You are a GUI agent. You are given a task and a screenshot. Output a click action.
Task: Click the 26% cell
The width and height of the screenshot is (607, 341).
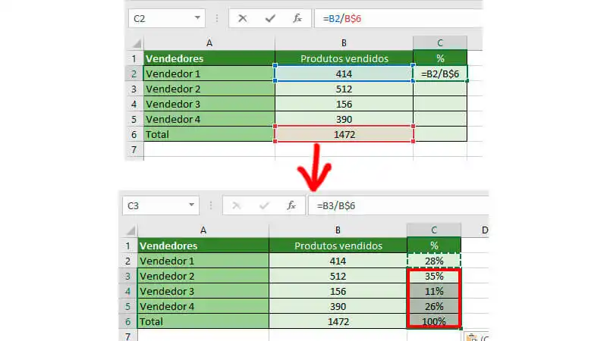click(x=434, y=306)
